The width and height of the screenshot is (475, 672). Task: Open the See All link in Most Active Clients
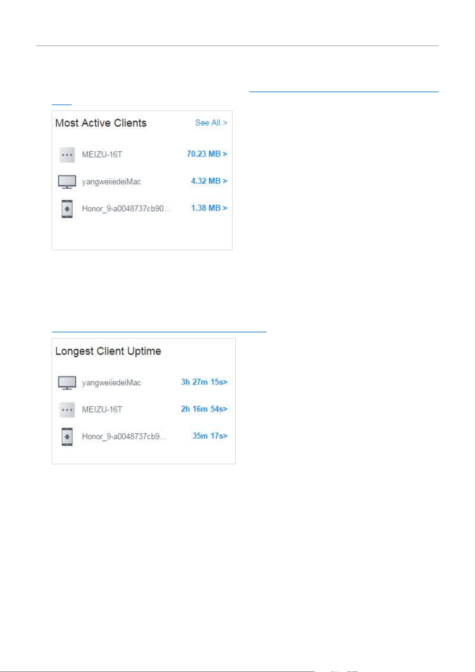point(211,123)
